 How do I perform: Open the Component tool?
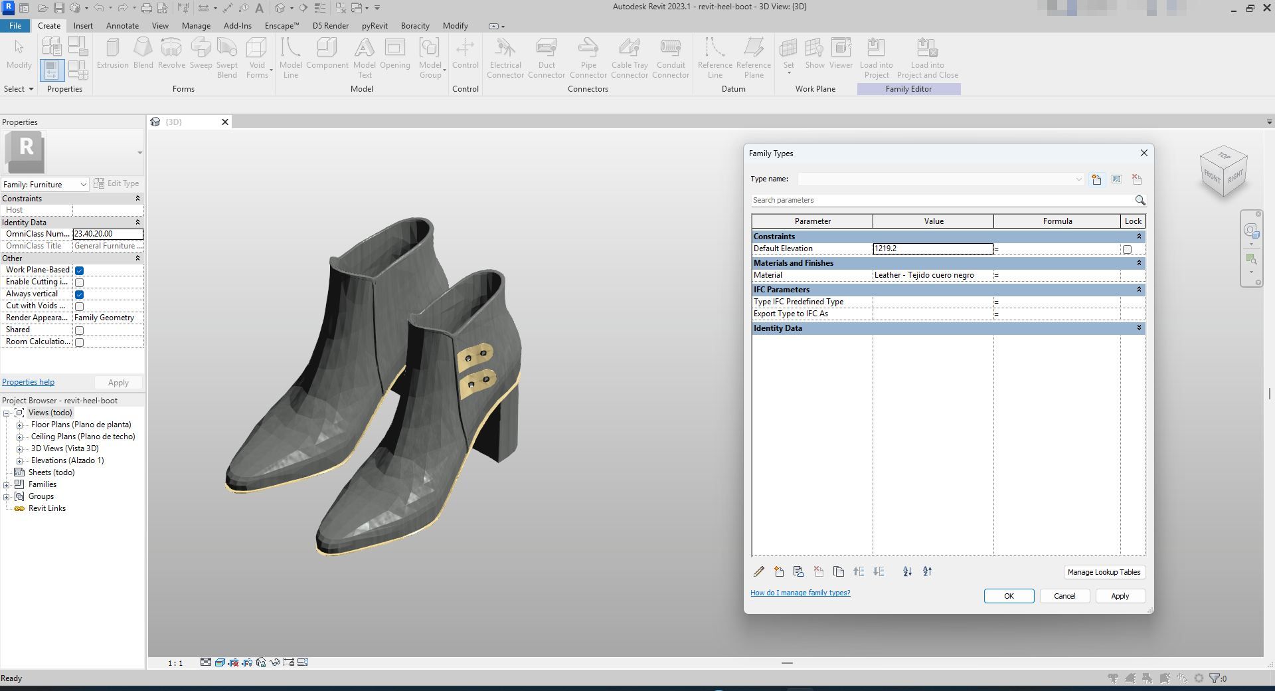[327, 53]
